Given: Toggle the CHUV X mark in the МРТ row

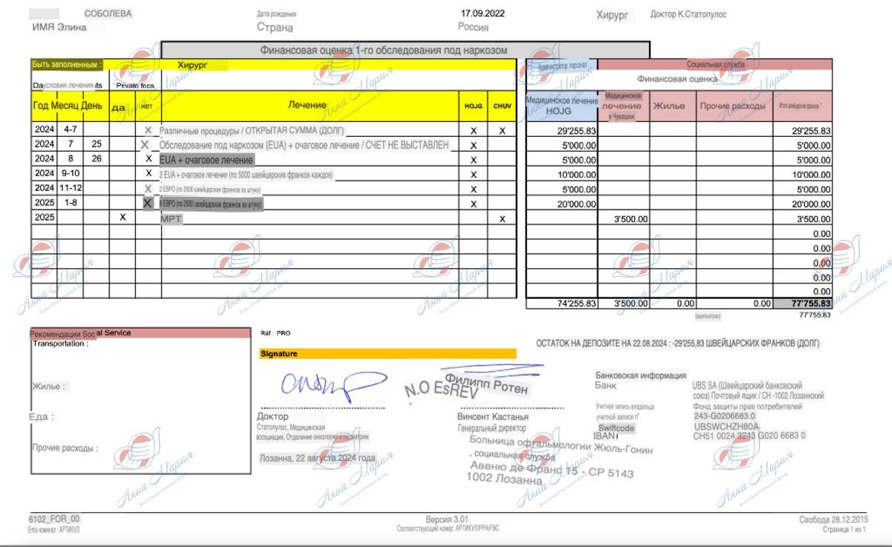Looking at the screenshot, I should 502,219.
